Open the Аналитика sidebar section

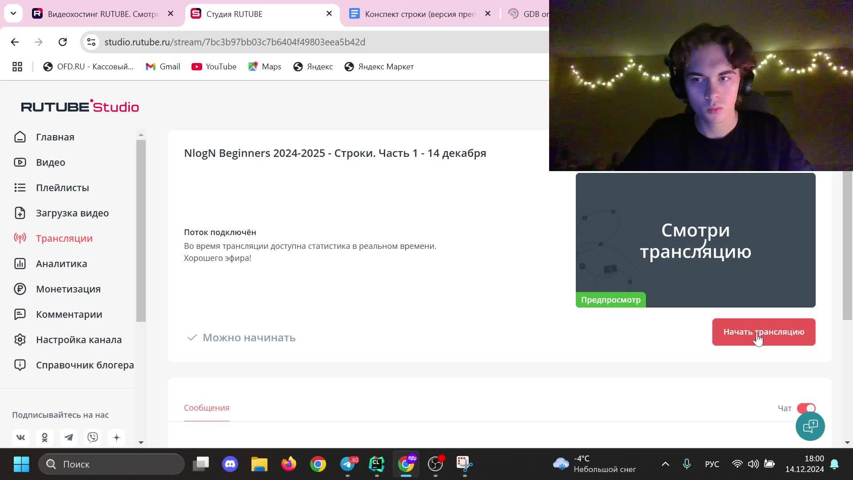pos(61,264)
